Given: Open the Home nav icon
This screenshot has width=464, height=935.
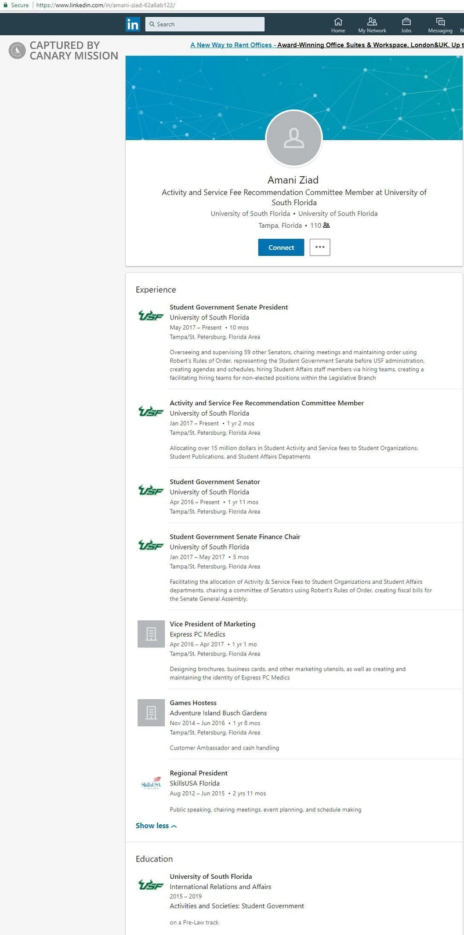Looking at the screenshot, I should (338, 25).
